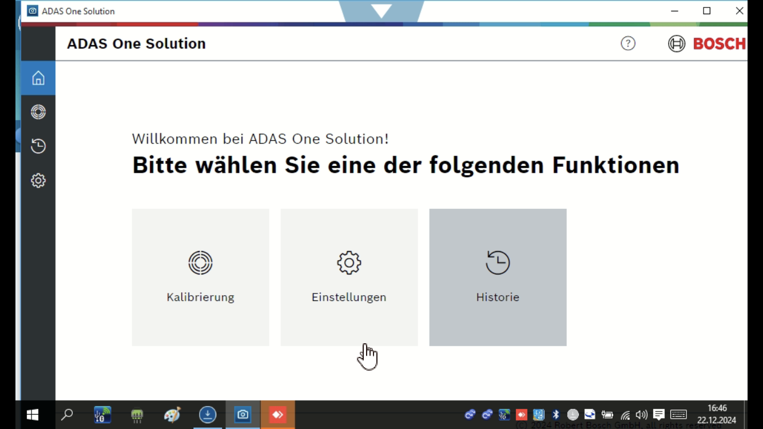Open the volume control in tray
763x429 pixels.
pos(642,415)
